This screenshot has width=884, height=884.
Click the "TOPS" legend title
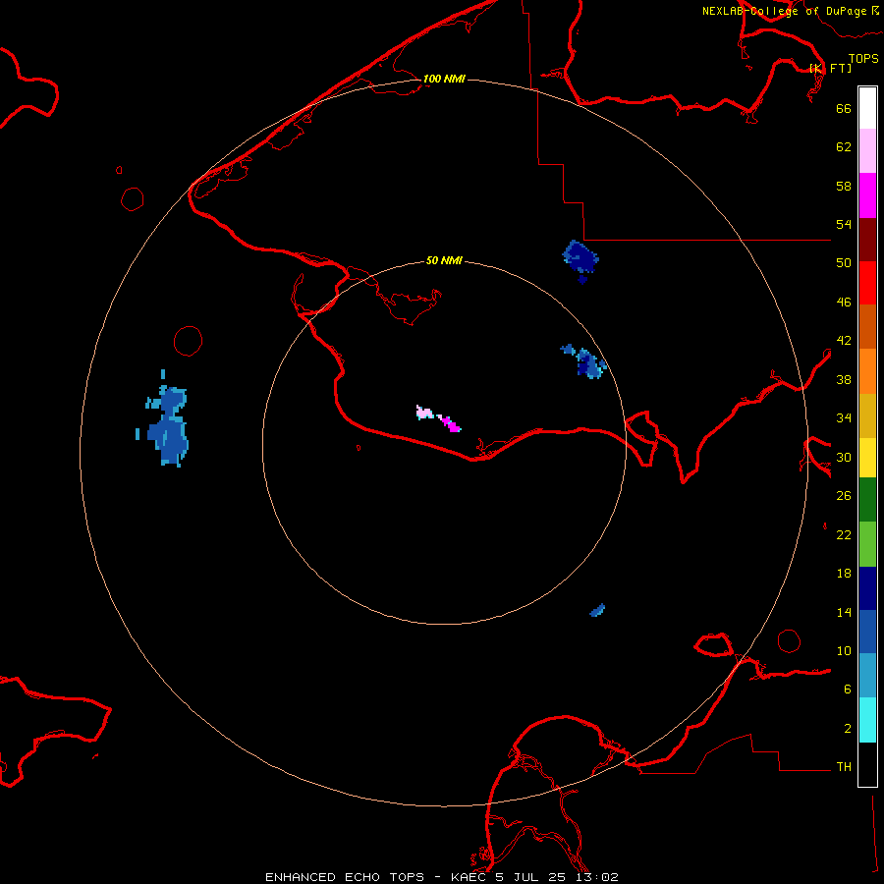(863, 58)
